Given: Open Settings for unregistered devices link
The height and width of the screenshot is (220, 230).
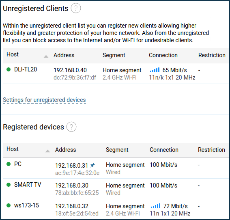Looking at the screenshot, I should [x=44, y=100].
